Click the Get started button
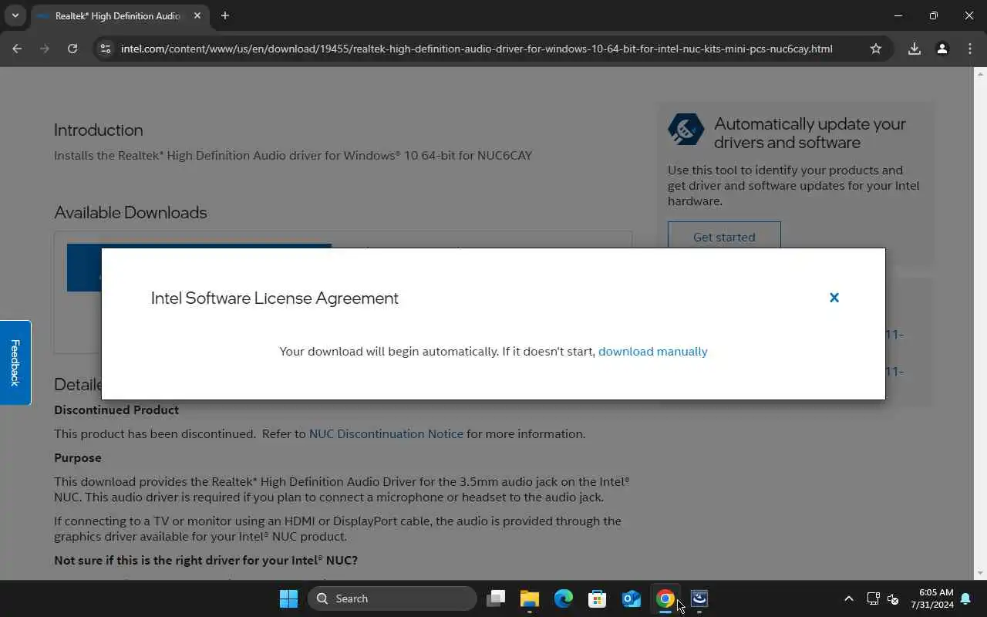The image size is (987, 617). tap(724, 237)
